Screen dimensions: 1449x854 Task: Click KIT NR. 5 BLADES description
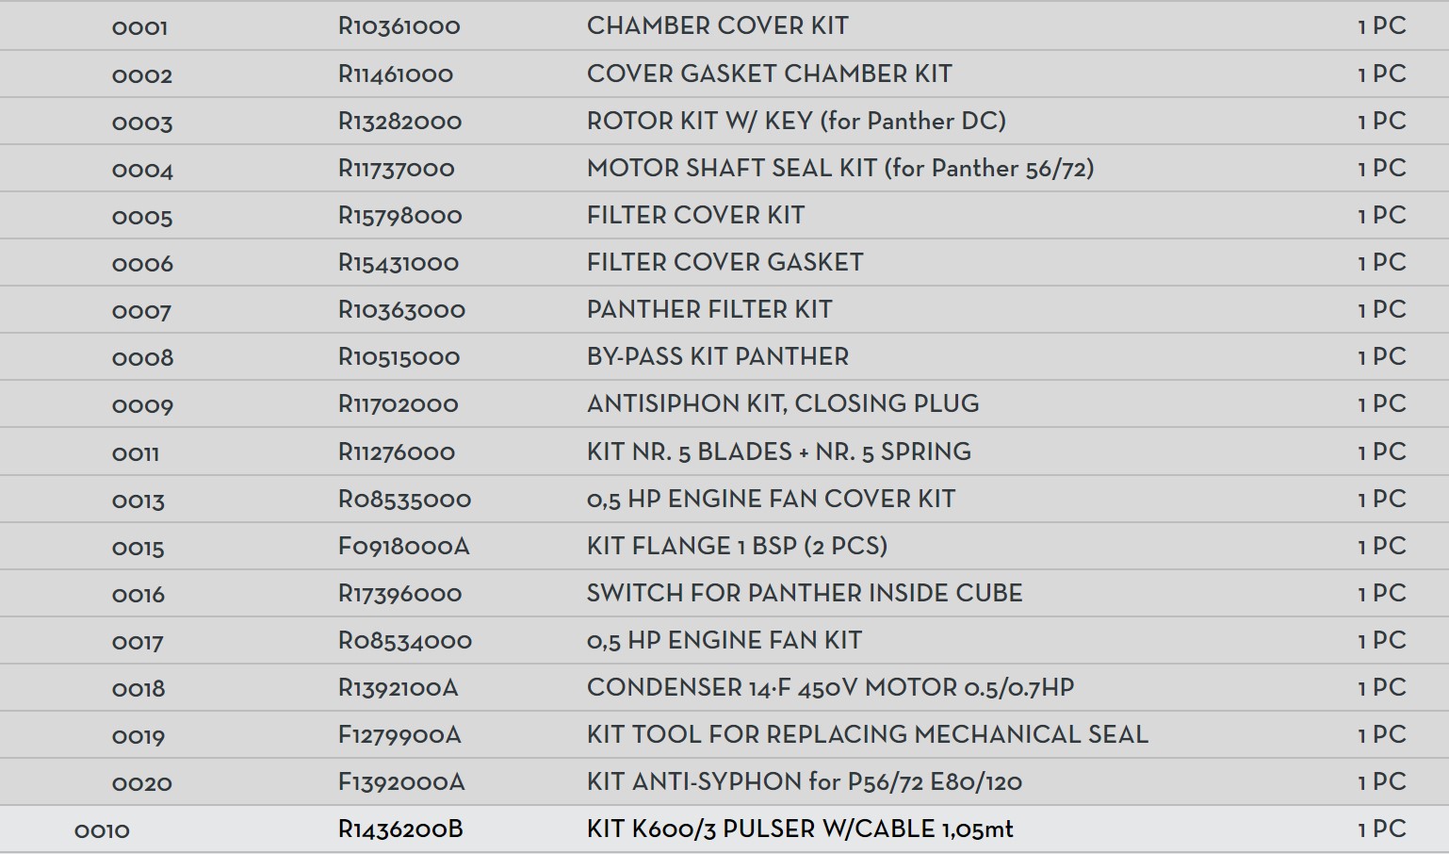[778, 452]
